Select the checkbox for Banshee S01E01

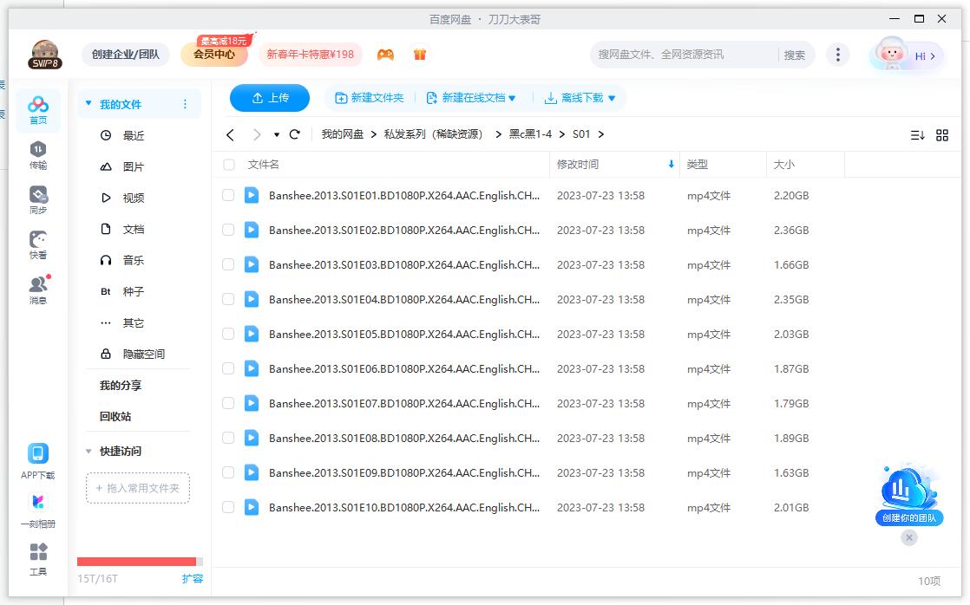coord(228,195)
